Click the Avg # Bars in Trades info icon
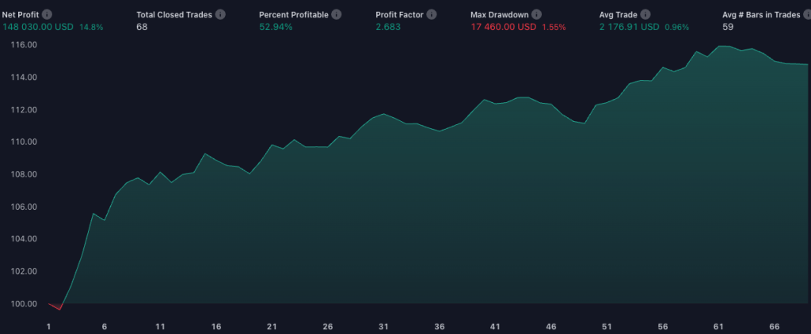The height and width of the screenshot is (334, 811). [804, 15]
